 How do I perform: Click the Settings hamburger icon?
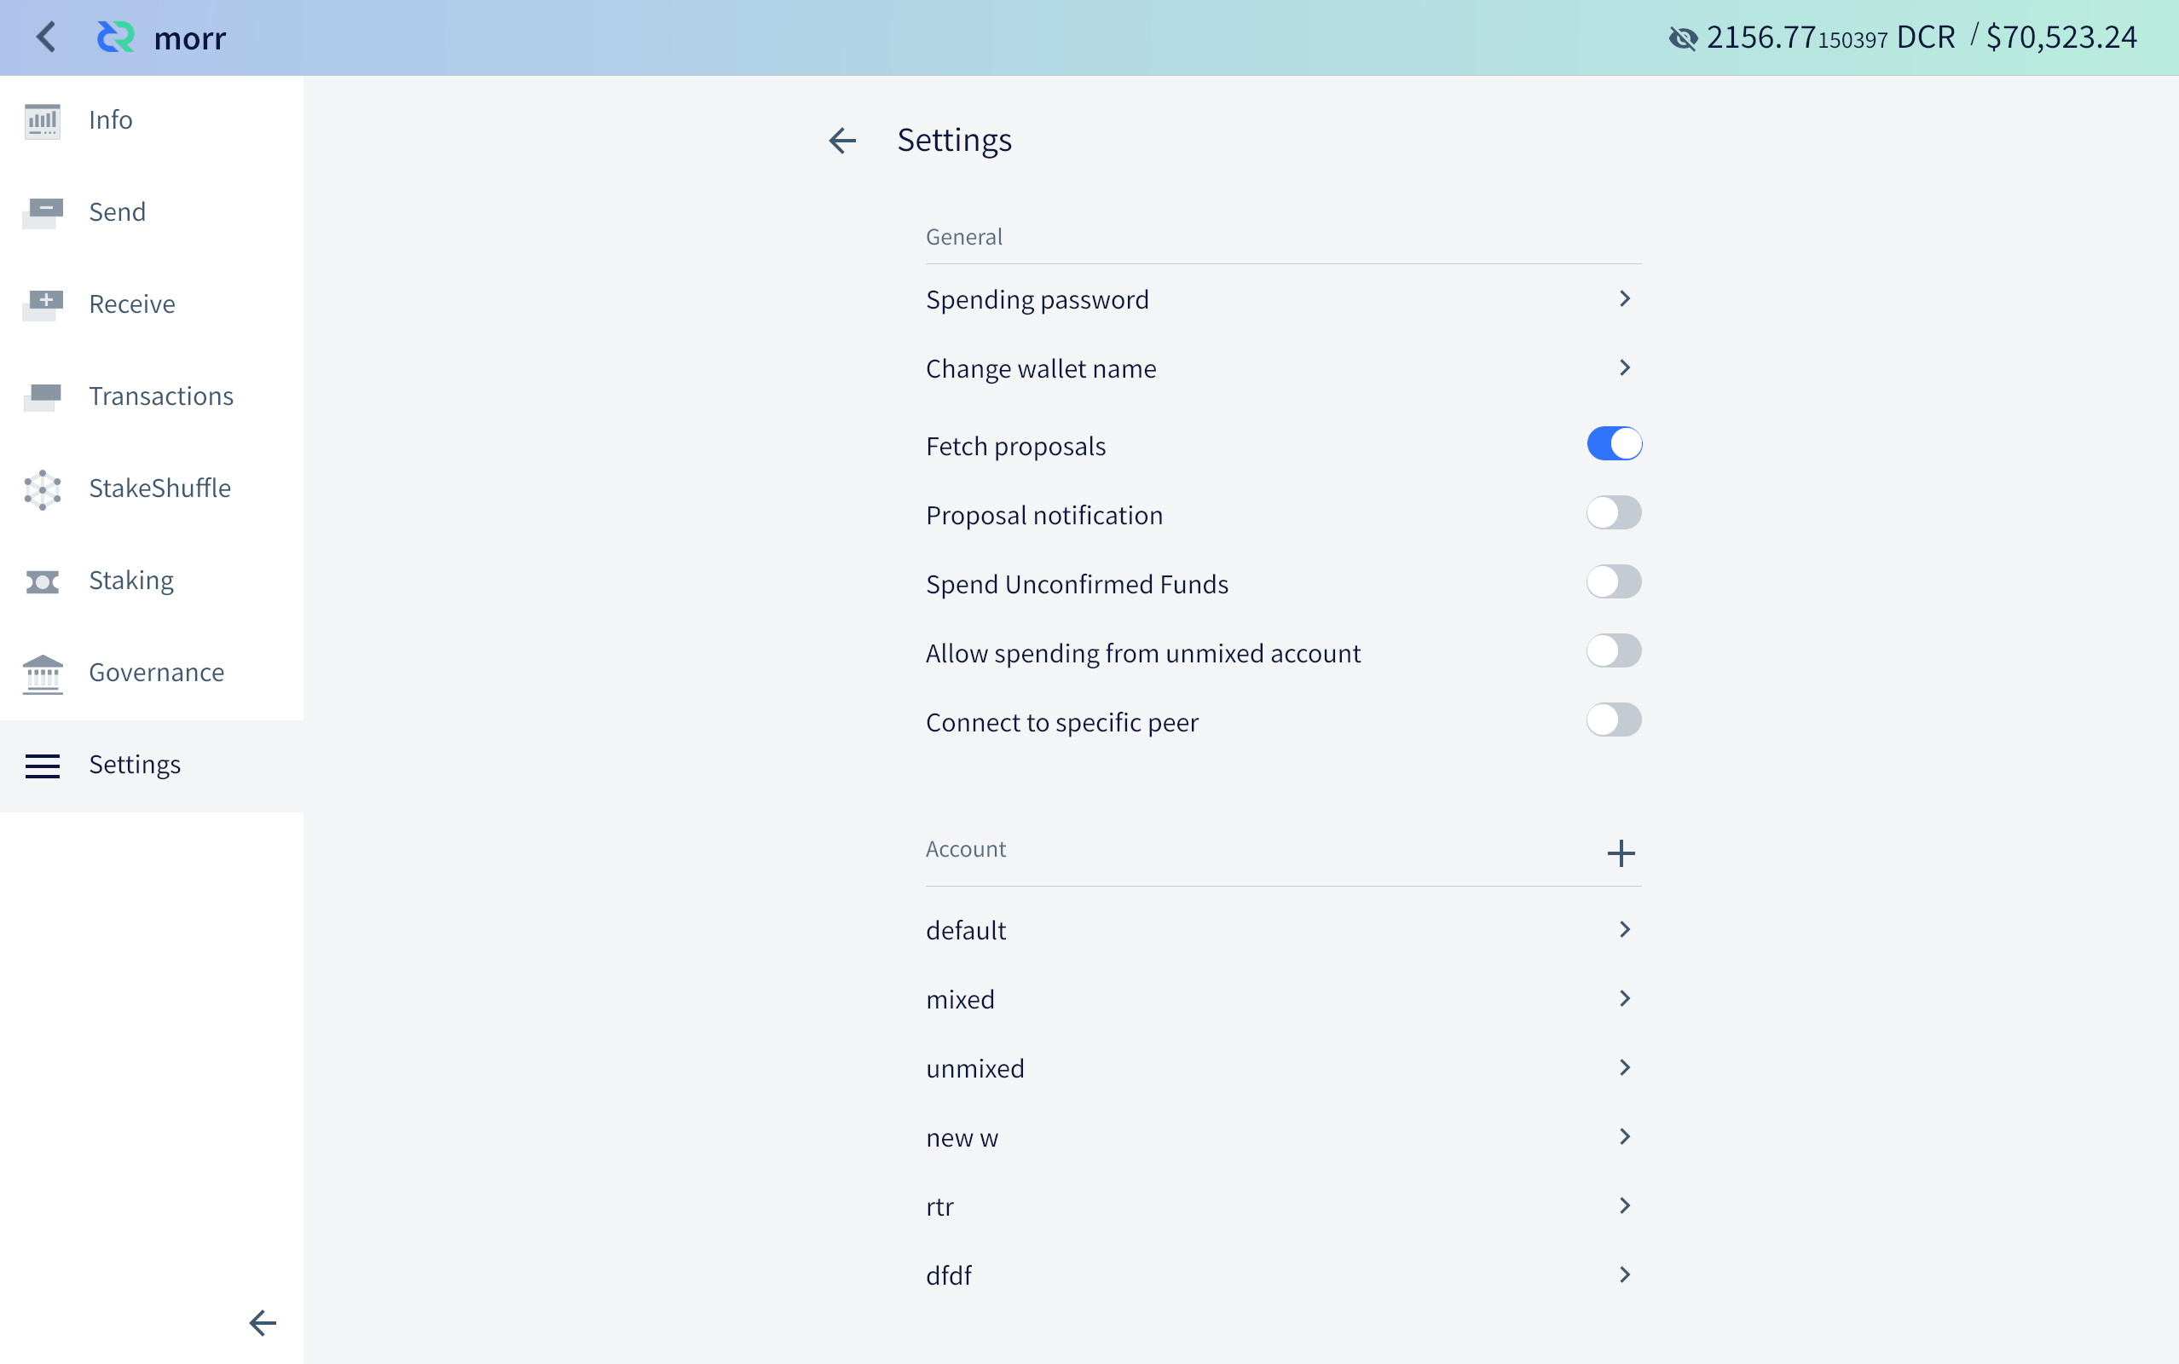click(43, 765)
